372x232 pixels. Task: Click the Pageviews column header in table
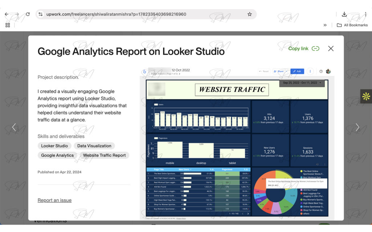(227, 170)
